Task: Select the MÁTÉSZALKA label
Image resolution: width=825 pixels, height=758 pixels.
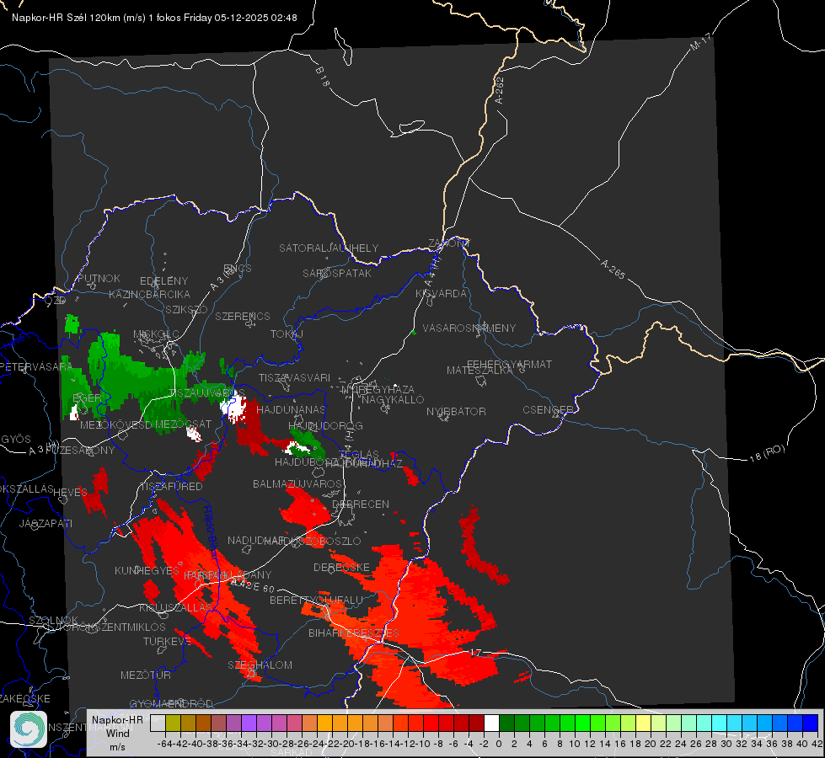Action: click(479, 371)
